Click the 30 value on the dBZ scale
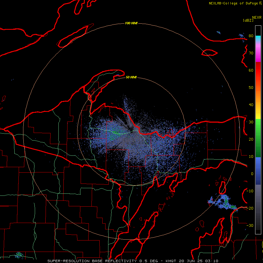 (251, 122)
